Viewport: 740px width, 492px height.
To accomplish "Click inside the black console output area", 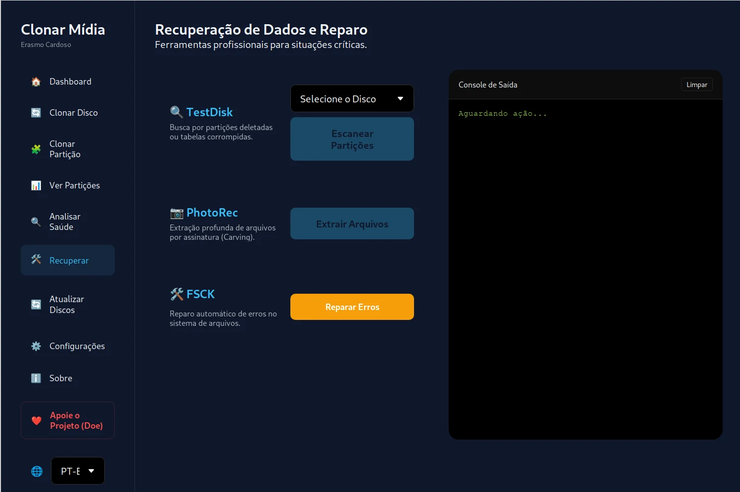I will 586,269.
